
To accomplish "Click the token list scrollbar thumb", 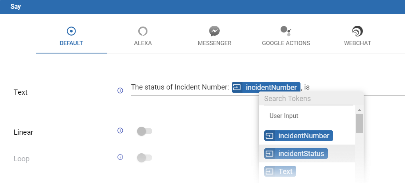I will pyautogui.click(x=359, y=123).
